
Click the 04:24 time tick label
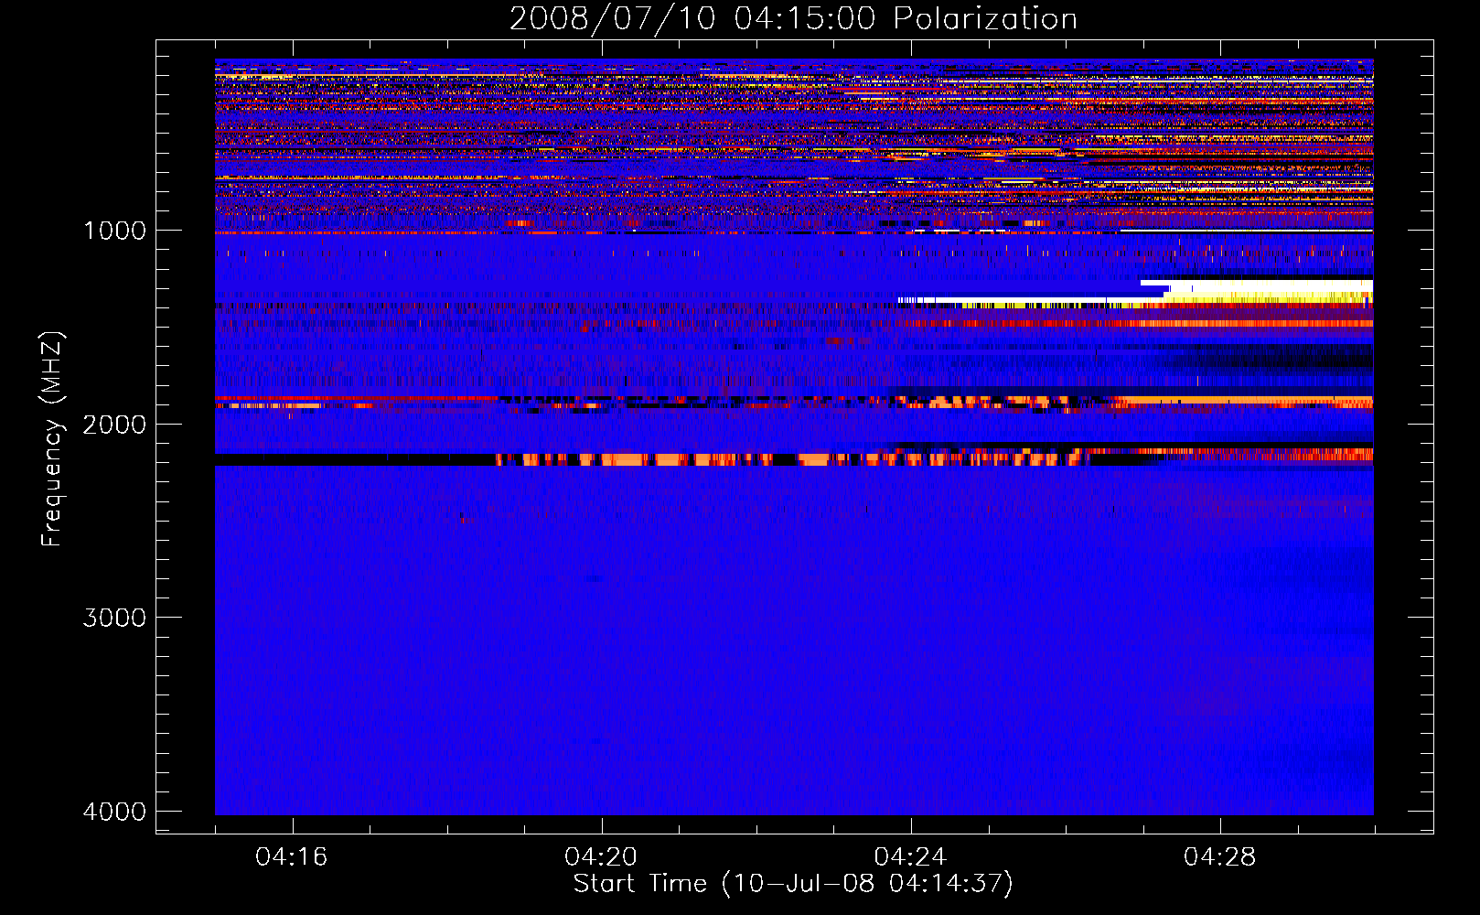[910, 857]
